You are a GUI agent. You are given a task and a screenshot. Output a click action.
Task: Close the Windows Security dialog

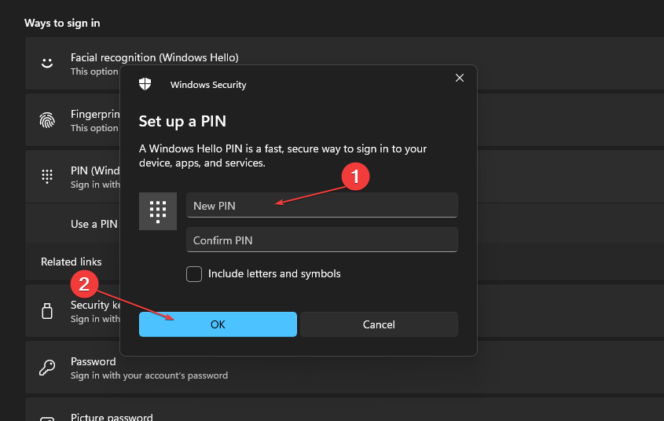(460, 78)
